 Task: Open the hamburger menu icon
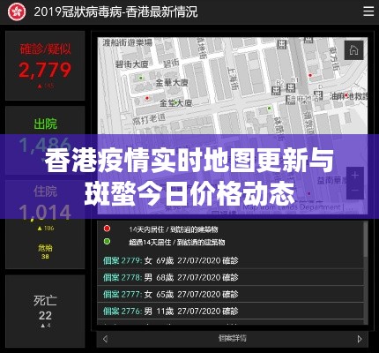pyautogui.click(x=368, y=11)
